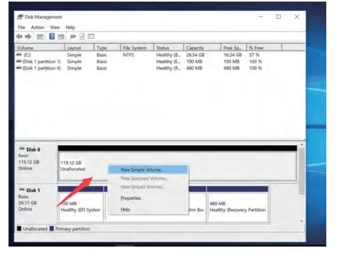338x254 pixels.
Task: Click the Forward arrow toolbar icon
Action: click(x=28, y=37)
